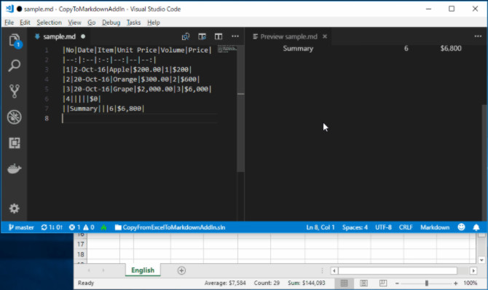Open the Docker view in activity bar
The width and height of the screenshot is (488, 290).
point(15,168)
